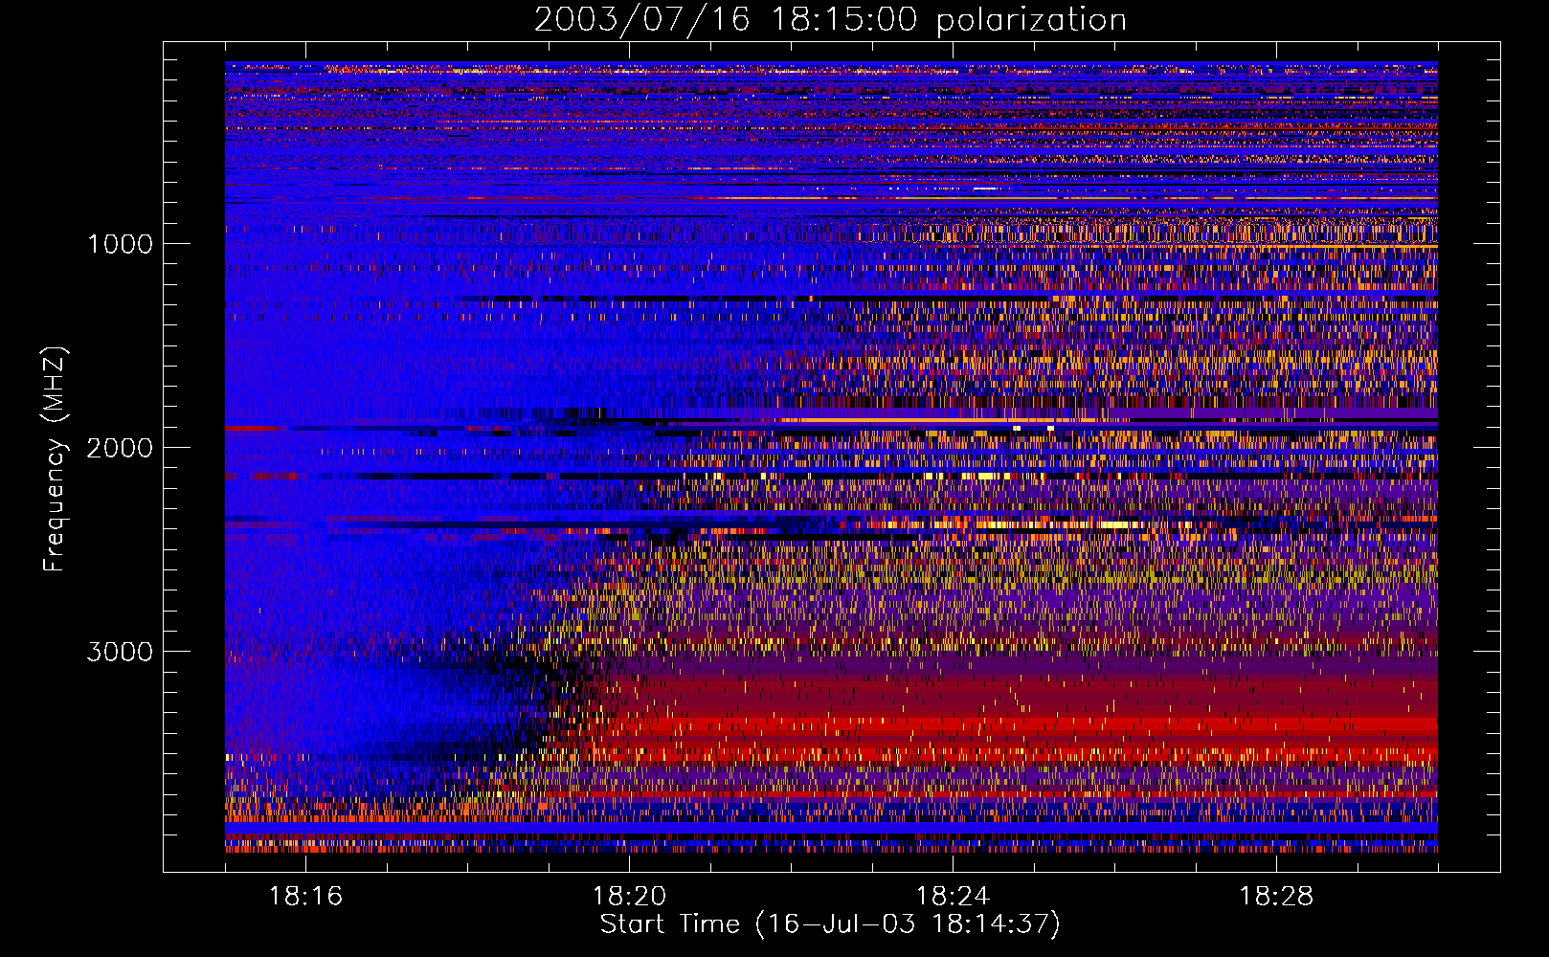Viewport: 1549px width, 957px height.
Task: Click the 18:28 time tick label
Action: tap(1276, 896)
